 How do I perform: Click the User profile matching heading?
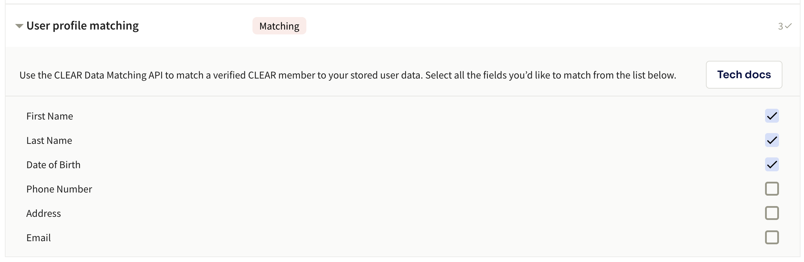pyautogui.click(x=82, y=26)
